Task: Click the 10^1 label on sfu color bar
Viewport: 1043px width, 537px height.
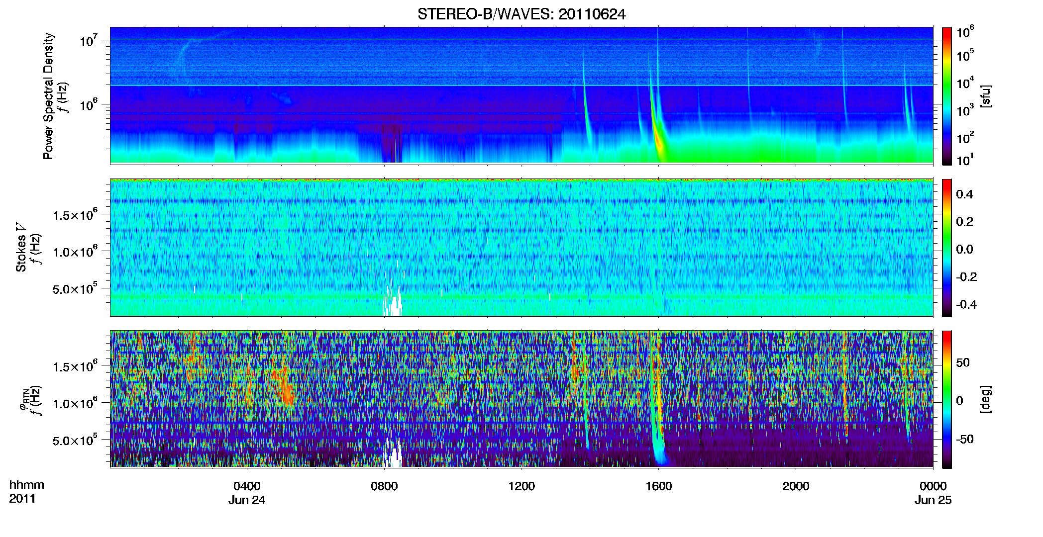Action: tap(965, 160)
